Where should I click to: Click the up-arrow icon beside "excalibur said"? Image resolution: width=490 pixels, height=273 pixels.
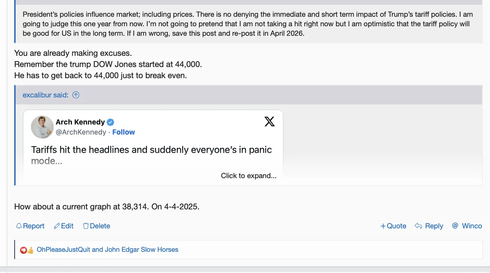coord(76,95)
